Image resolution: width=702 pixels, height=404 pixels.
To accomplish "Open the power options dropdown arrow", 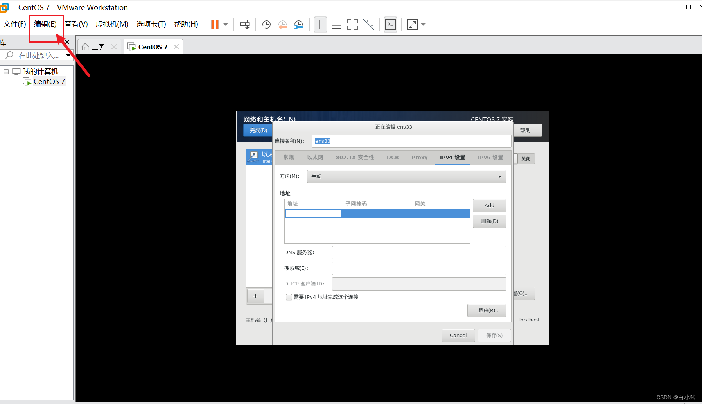I will pyautogui.click(x=226, y=24).
